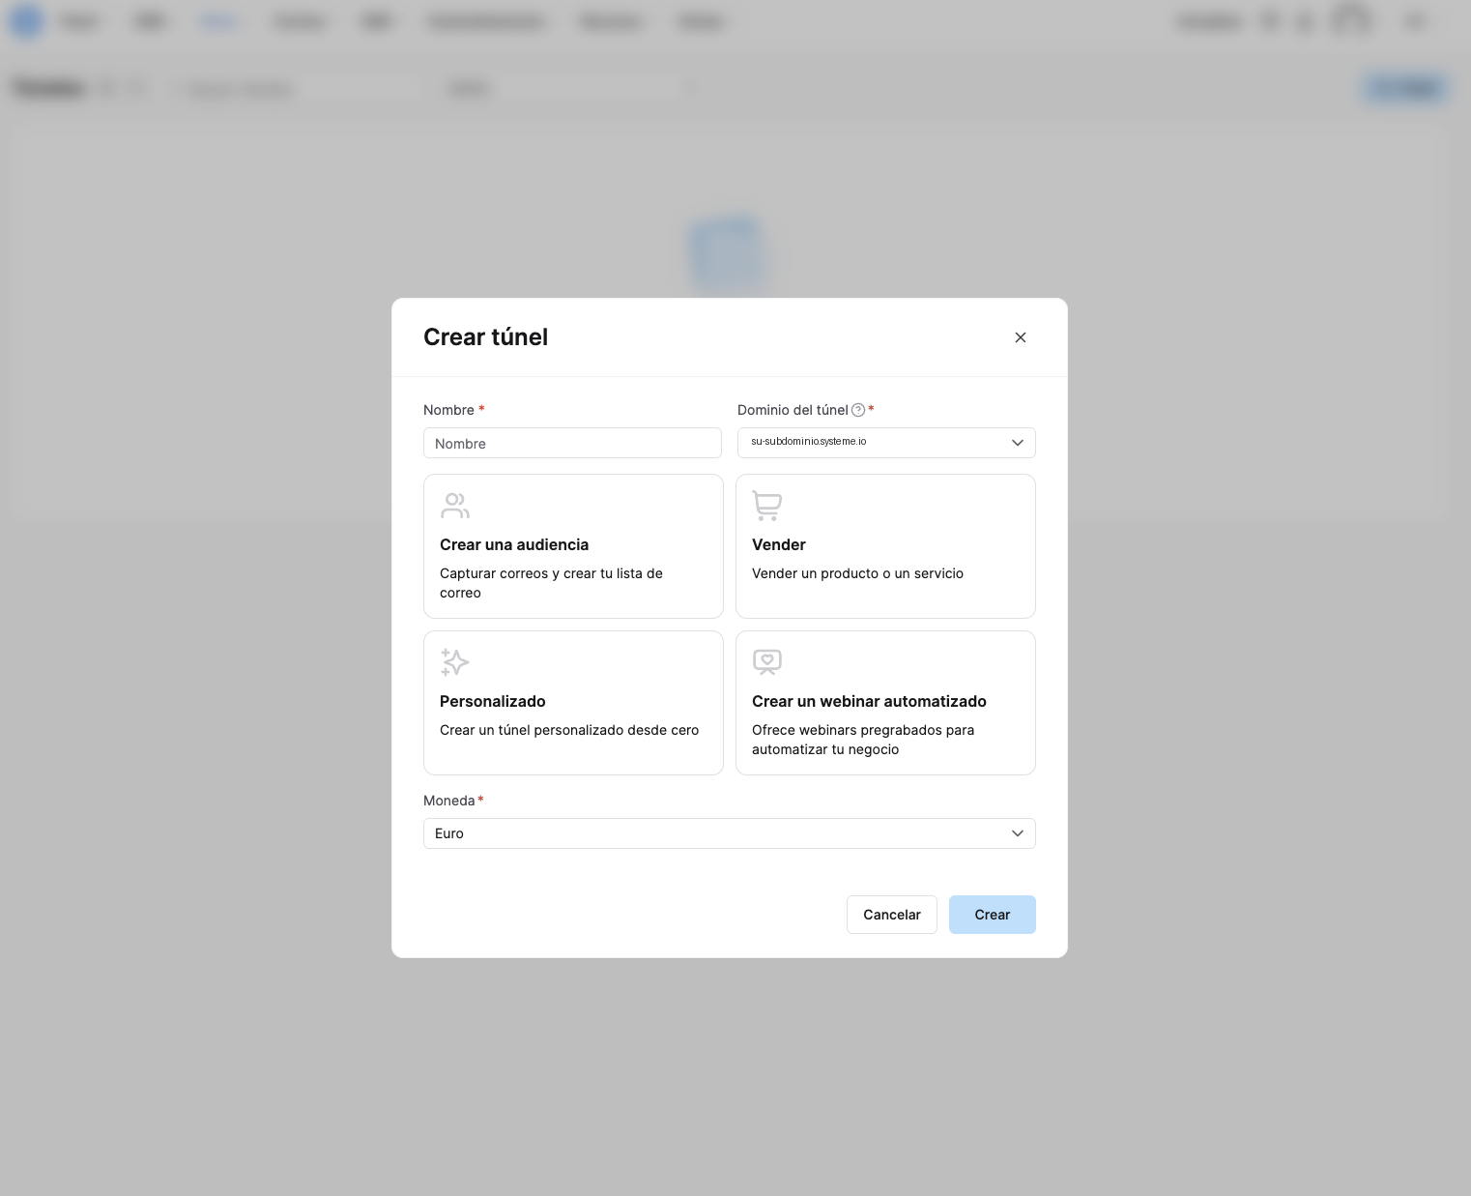Image resolution: width=1471 pixels, height=1196 pixels.
Task: Select the Crear un webinar automatizado card
Action: coord(885,703)
